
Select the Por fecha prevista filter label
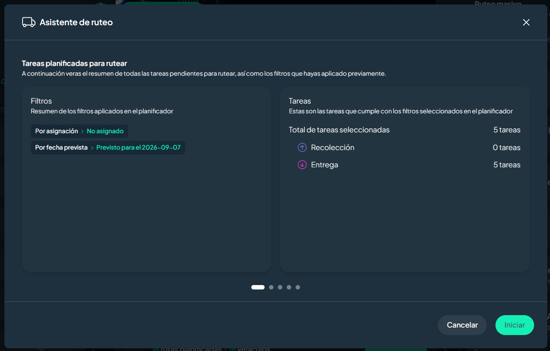click(x=61, y=148)
